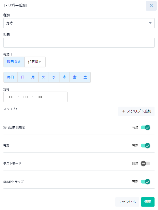Enable the テストモード switch

145,164
